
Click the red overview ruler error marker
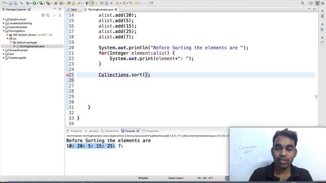pyautogui.click(x=316, y=97)
